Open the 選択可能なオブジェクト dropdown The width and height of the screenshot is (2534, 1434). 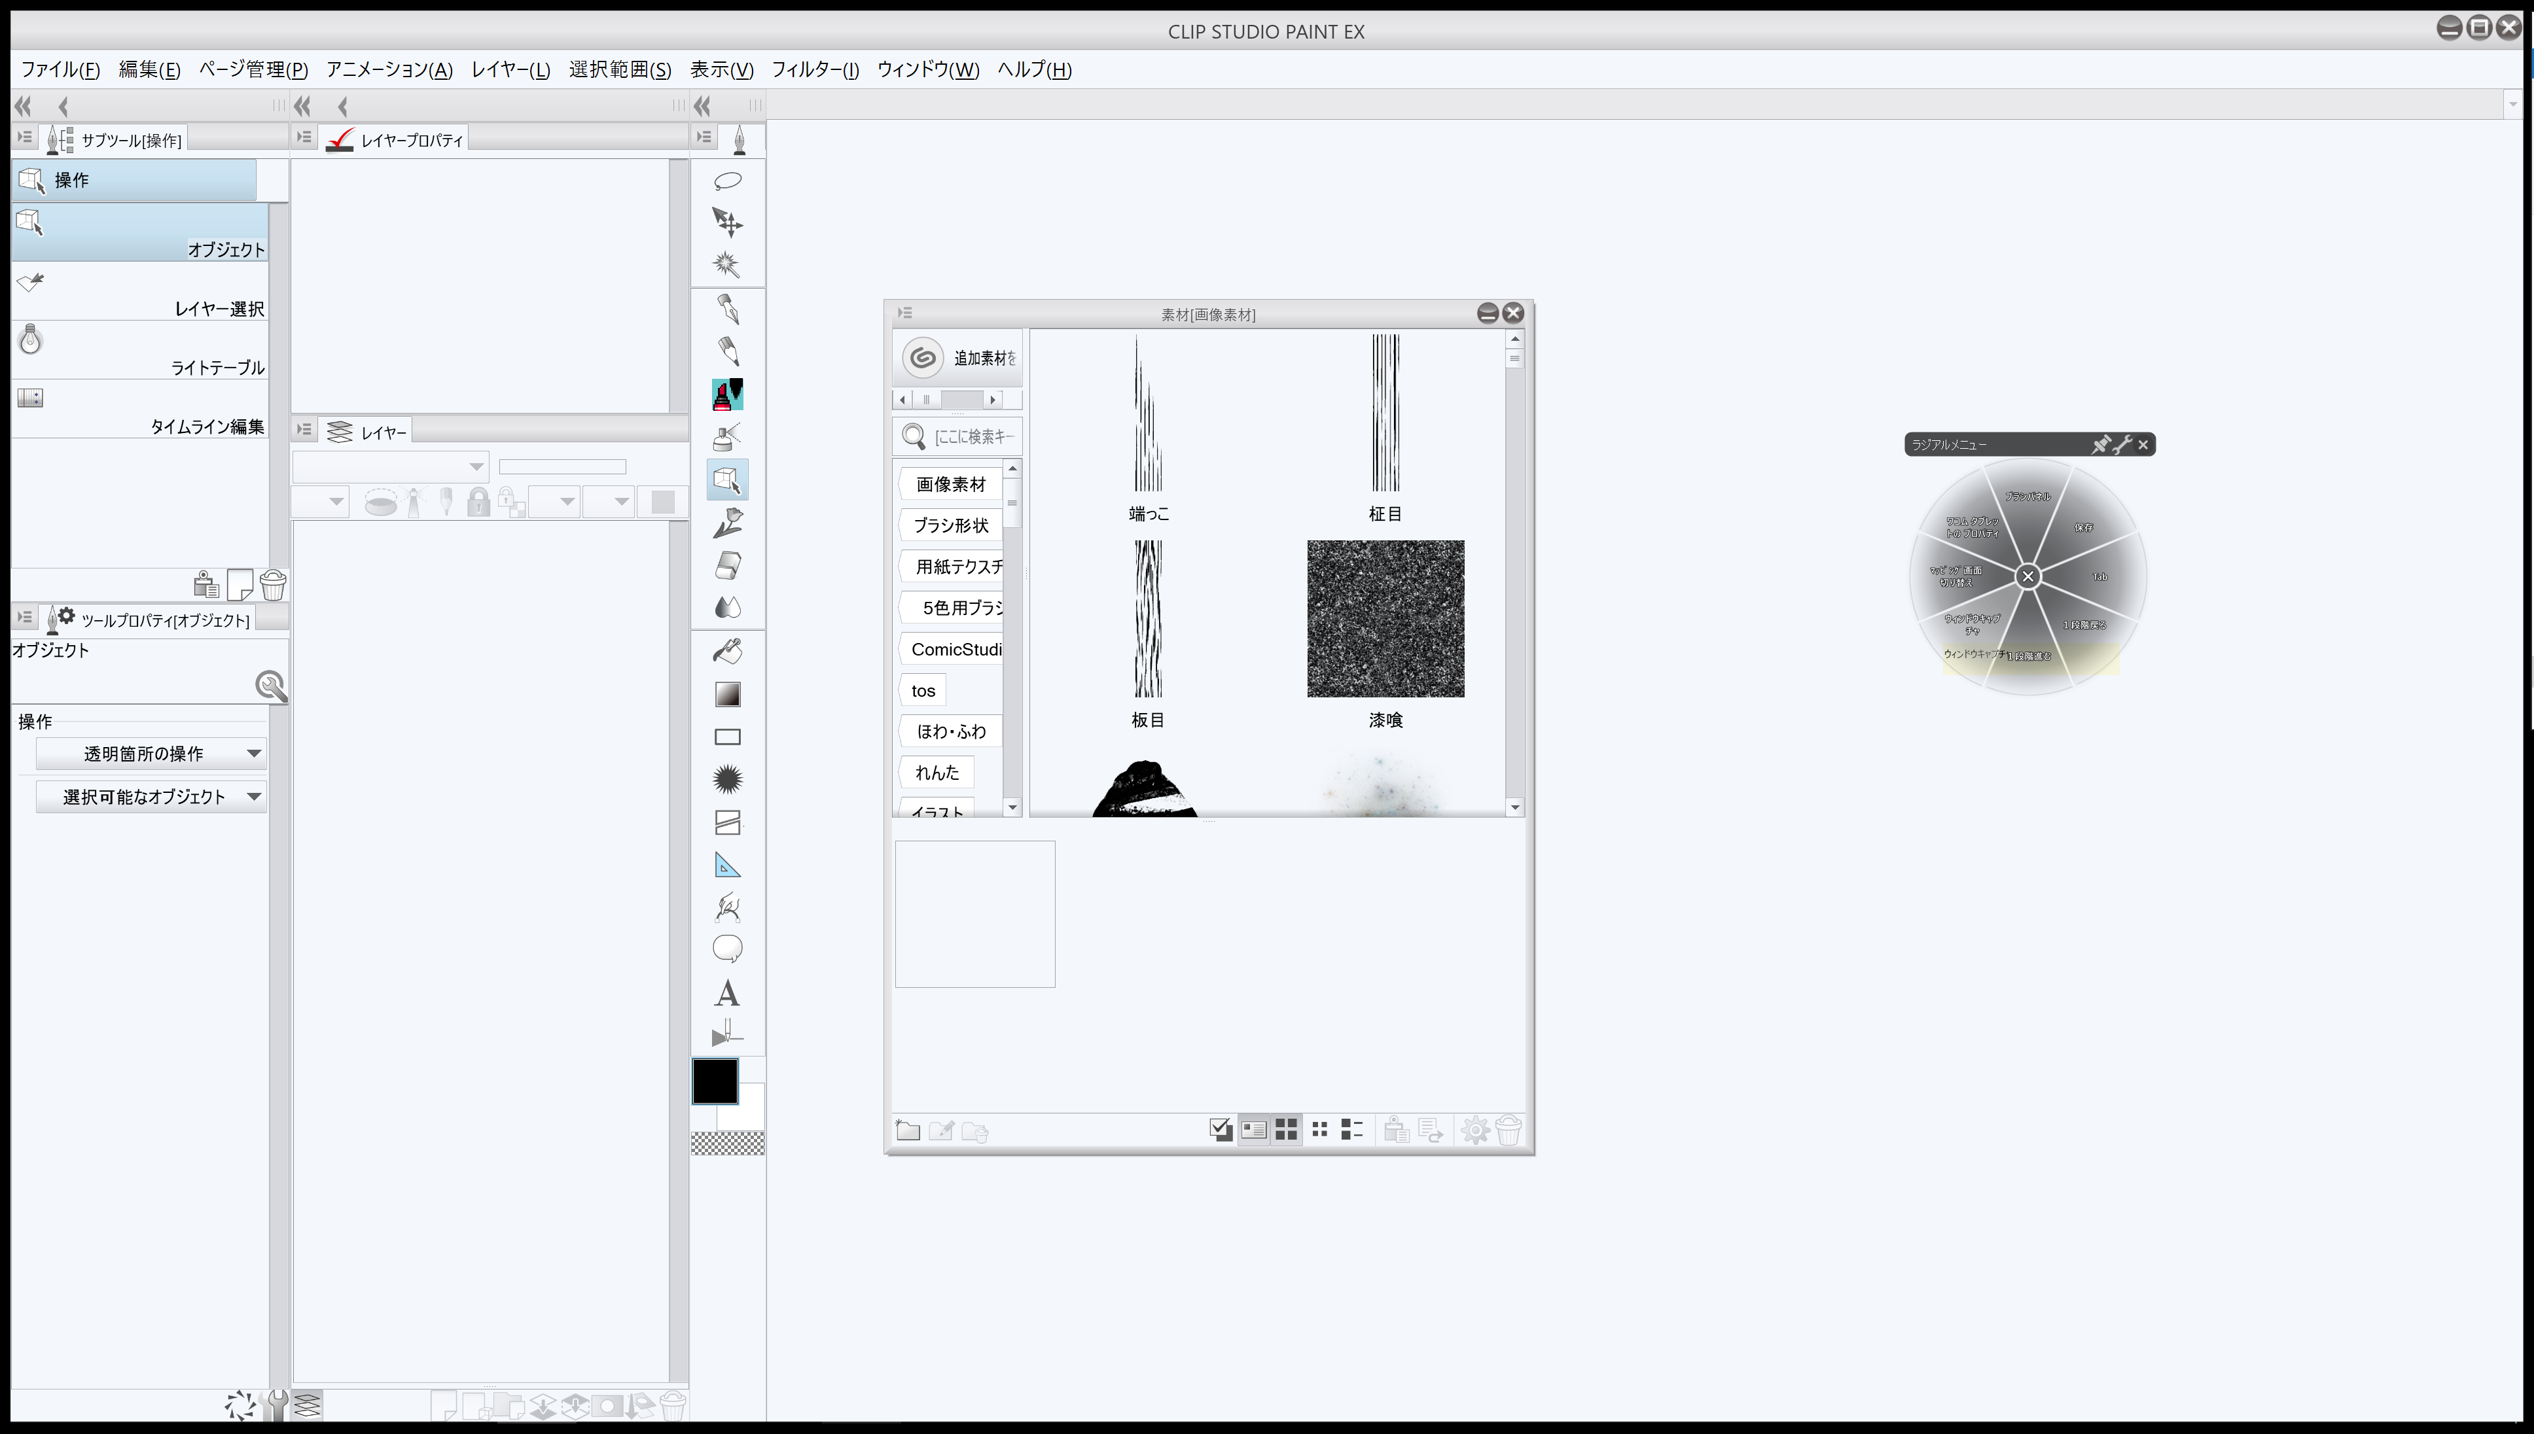pyautogui.click(x=151, y=797)
